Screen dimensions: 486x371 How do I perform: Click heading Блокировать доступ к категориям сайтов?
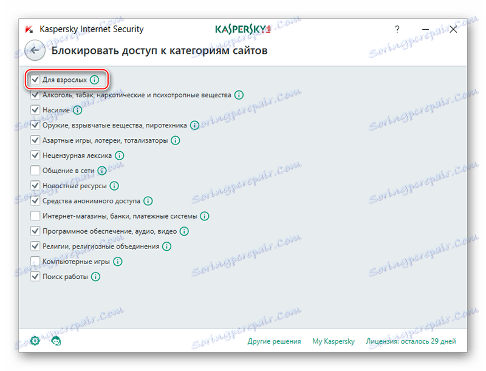159,50
